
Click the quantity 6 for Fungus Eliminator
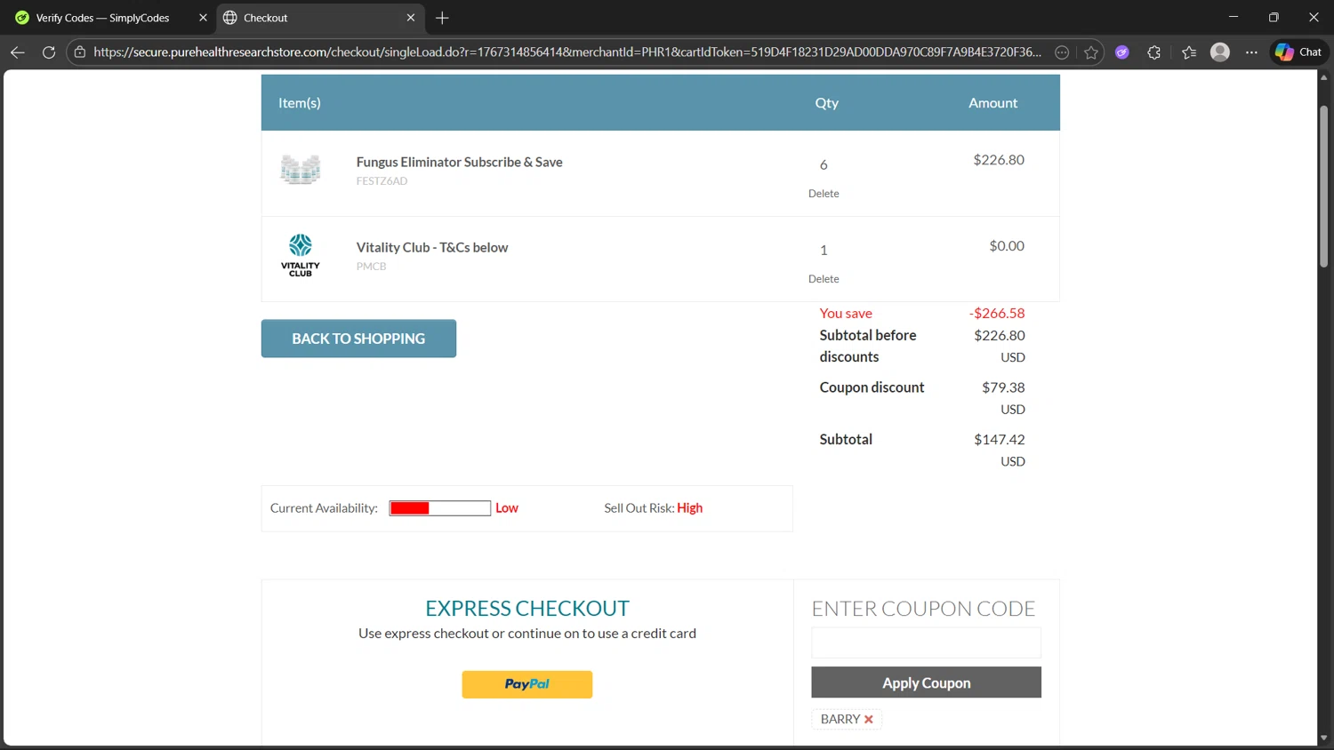824,164
